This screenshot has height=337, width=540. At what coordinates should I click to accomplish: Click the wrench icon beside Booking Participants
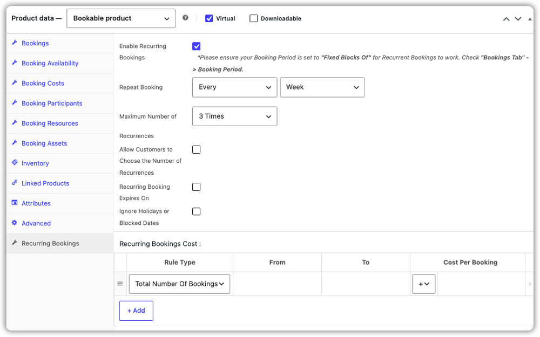tap(15, 102)
